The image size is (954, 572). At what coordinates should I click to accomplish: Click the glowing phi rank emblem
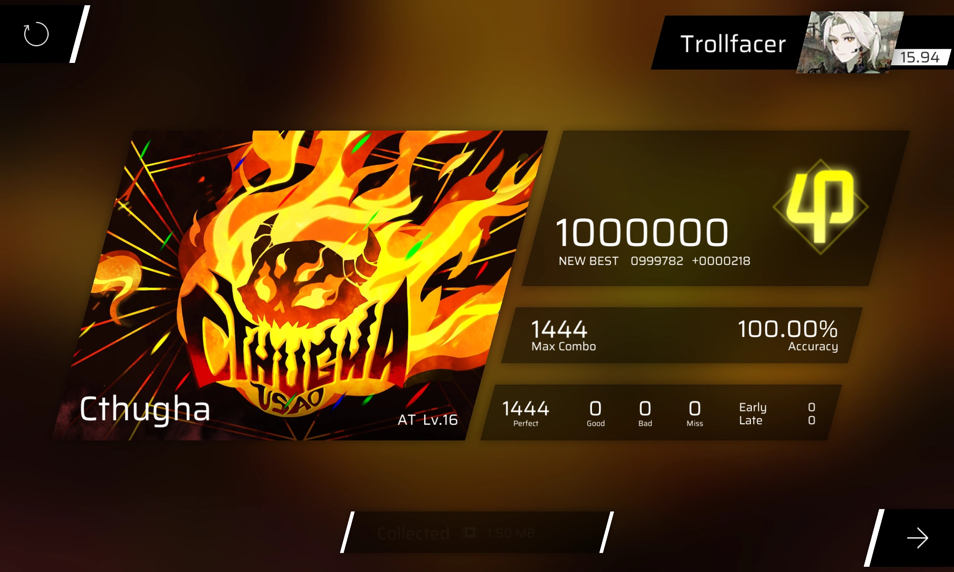pos(820,206)
